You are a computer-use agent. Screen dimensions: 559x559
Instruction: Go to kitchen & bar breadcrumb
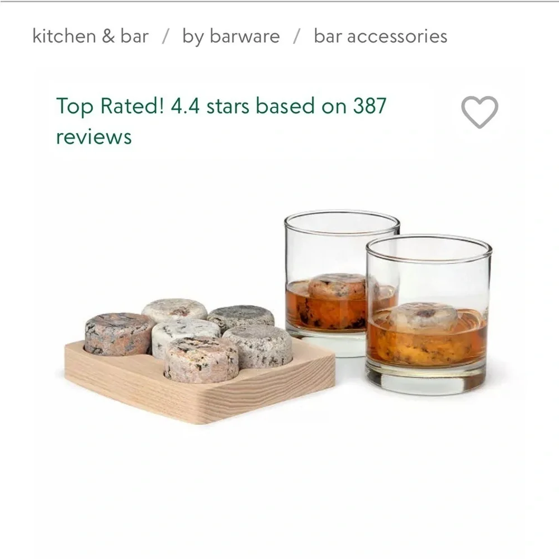pos(91,36)
